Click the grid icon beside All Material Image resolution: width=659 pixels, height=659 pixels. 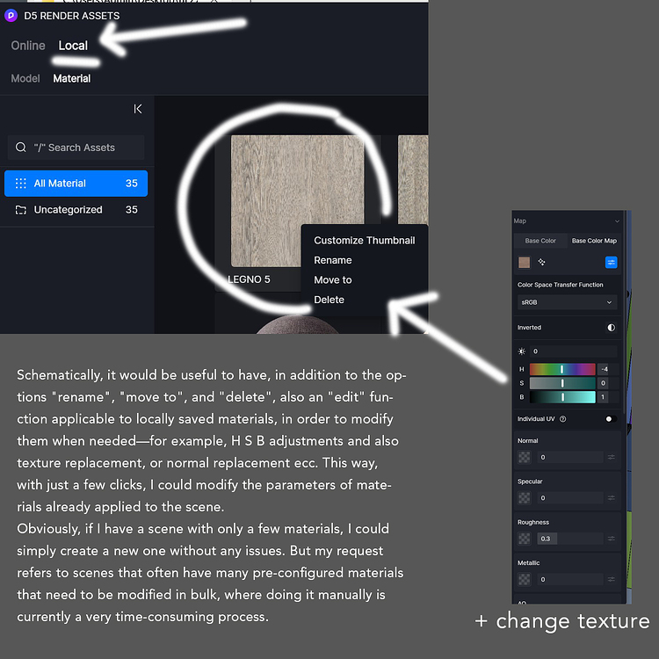click(20, 184)
